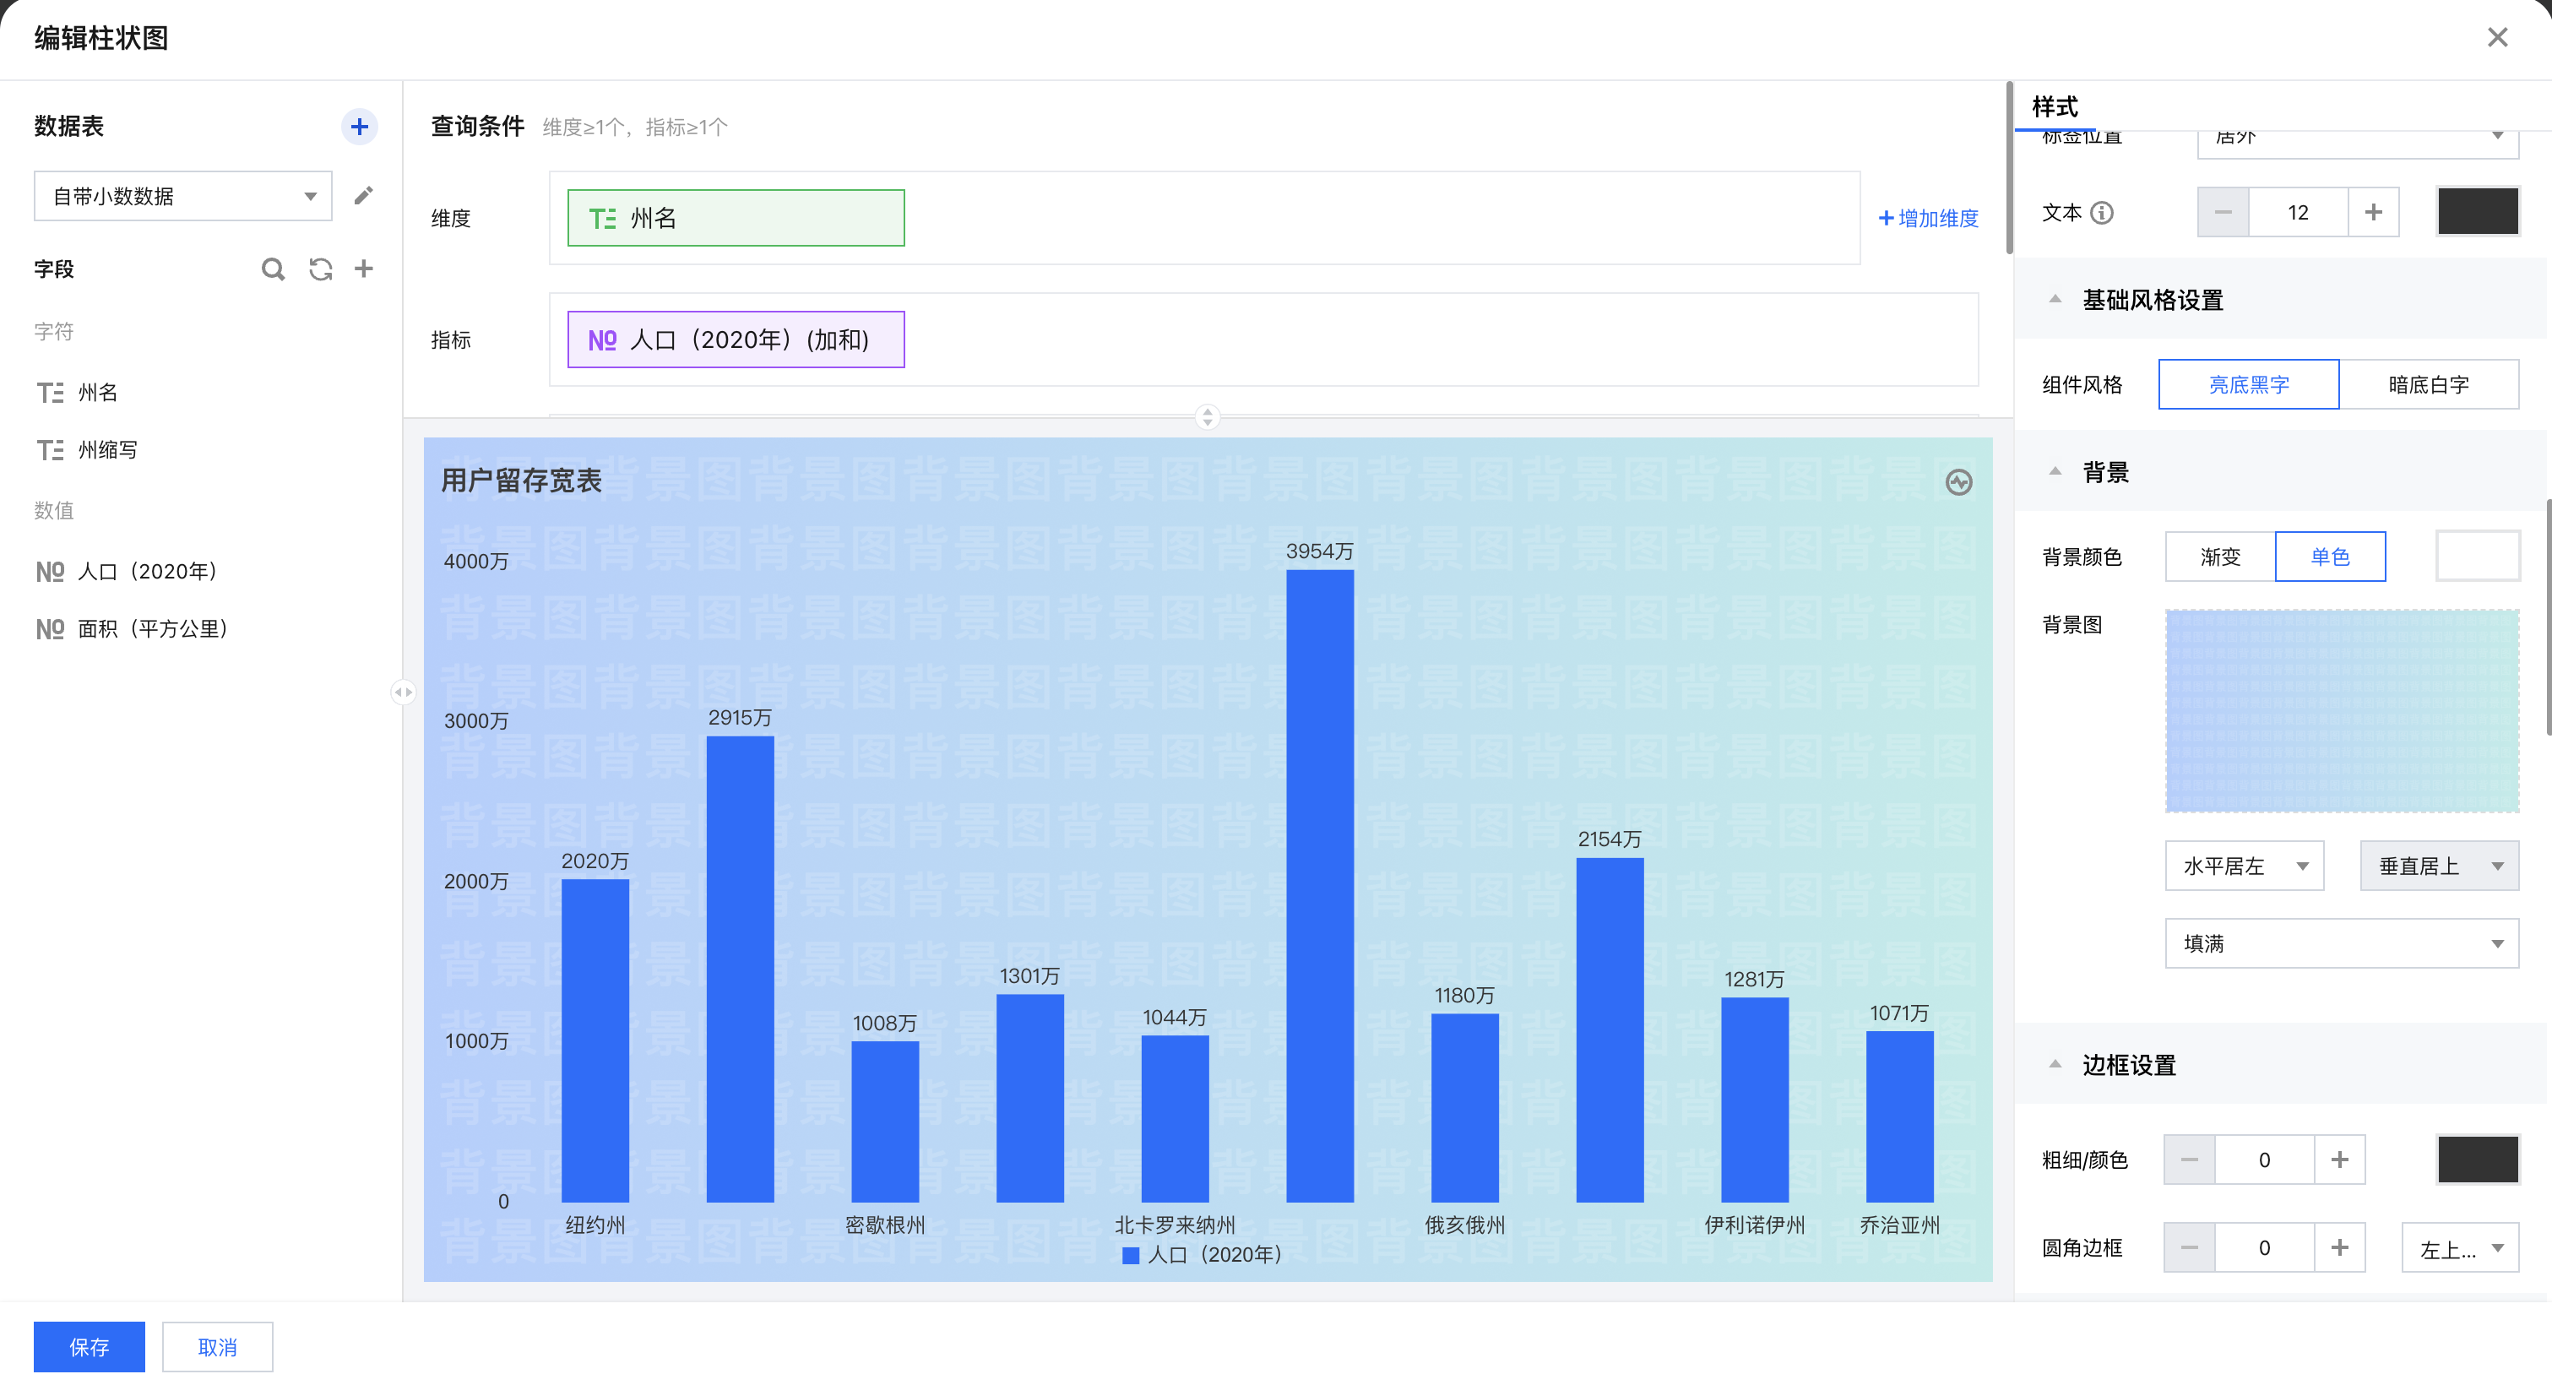
Task: Click the refresh fields icon
Action: pos(320,269)
